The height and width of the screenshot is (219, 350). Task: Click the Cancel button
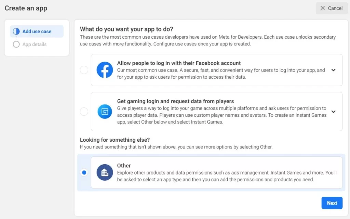click(x=332, y=8)
